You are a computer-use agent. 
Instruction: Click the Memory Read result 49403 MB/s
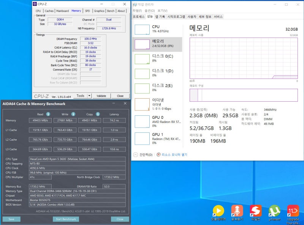pos(40,120)
